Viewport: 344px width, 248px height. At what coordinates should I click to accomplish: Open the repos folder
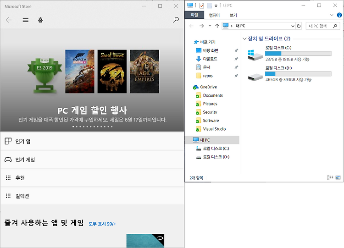click(207, 76)
